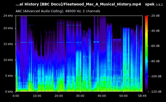Screen dimensions: 166x102
Task: Click the 24 kHz frequency label
Action: [8, 16]
